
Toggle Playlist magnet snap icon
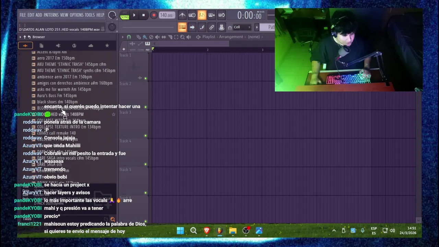pyautogui.click(x=129, y=37)
